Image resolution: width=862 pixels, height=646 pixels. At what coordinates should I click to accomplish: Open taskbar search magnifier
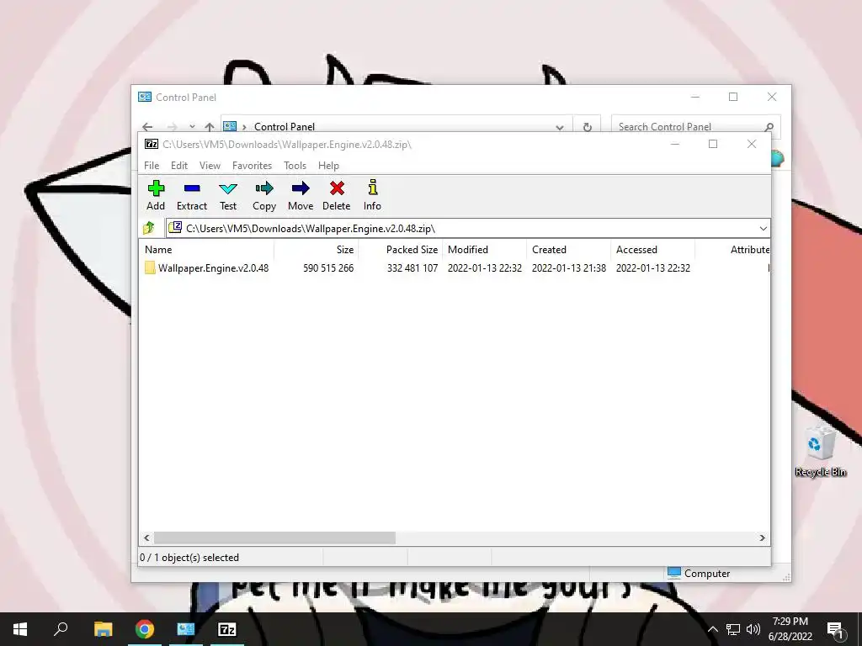[61, 629]
